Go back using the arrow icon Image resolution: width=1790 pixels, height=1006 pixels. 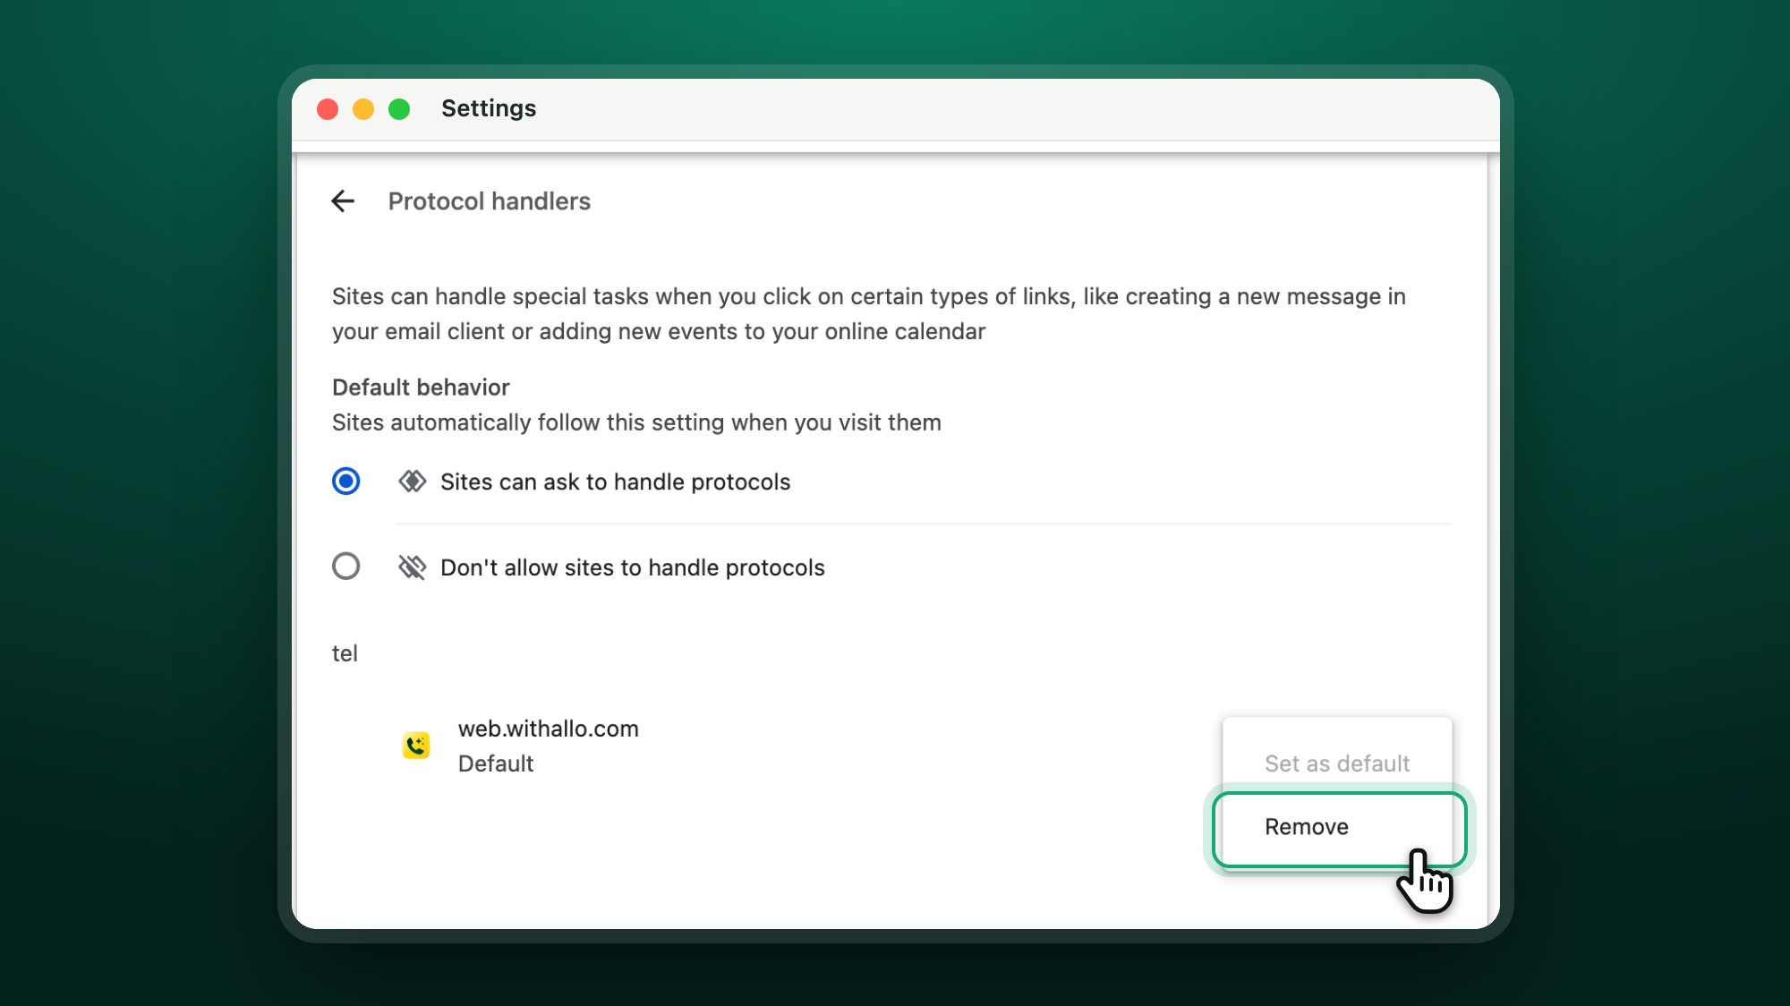[343, 201]
